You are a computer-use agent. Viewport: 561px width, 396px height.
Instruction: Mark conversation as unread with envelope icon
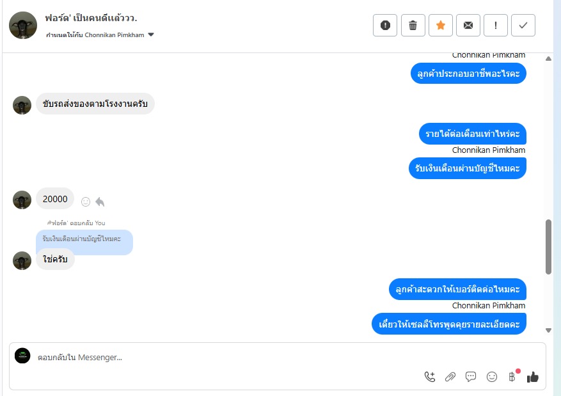click(x=468, y=26)
